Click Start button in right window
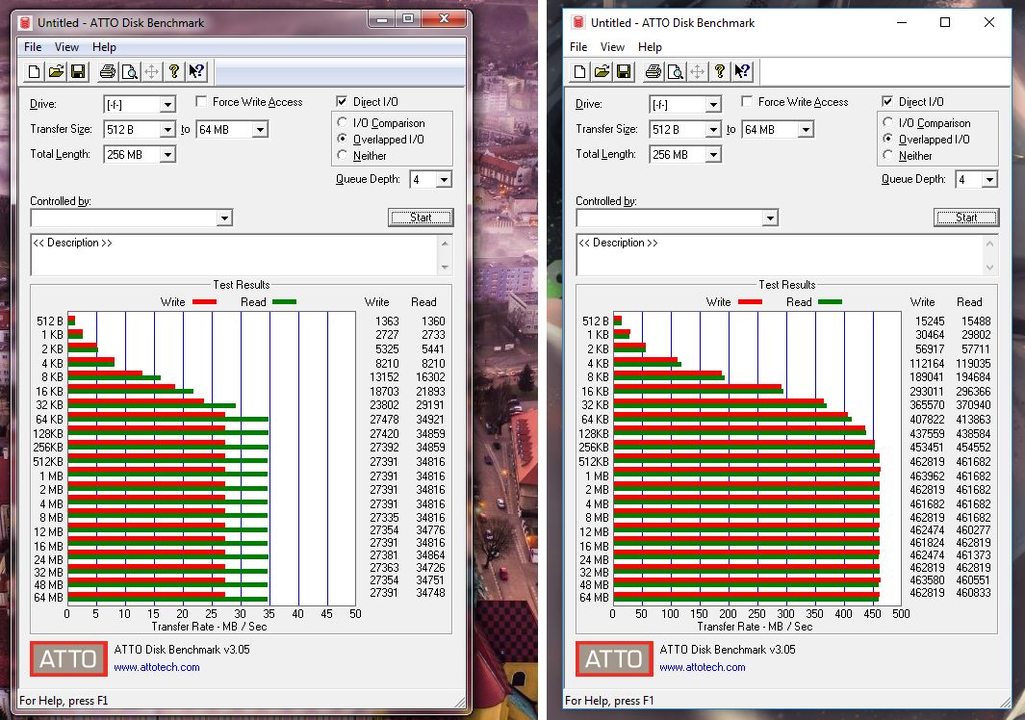1025x720 pixels. point(966,218)
